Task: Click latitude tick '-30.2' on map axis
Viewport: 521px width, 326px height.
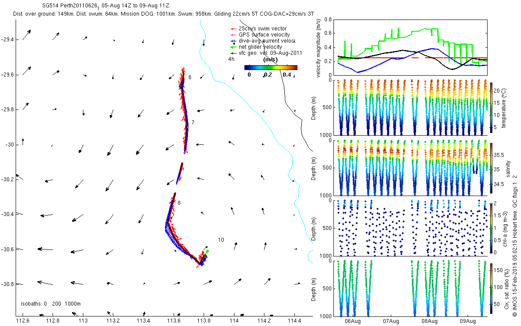Action: click(7, 179)
